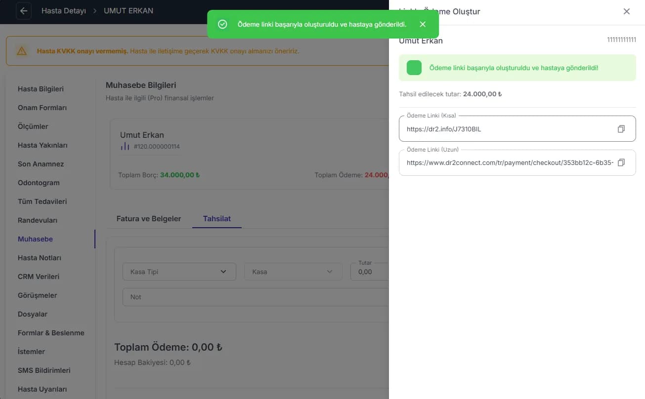Click the Toplam Borç amount 34.000,00 ₺

click(x=180, y=175)
